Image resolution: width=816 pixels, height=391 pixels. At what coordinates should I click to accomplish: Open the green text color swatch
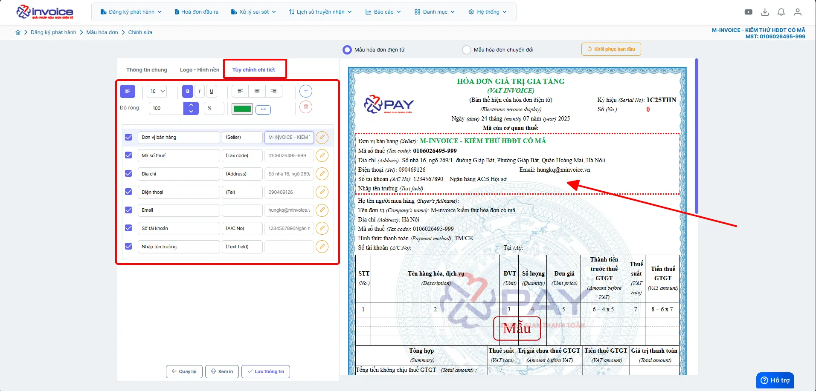pyautogui.click(x=242, y=109)
